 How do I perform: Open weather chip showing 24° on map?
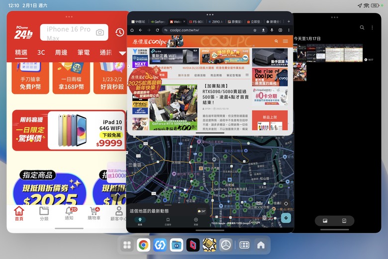coord(201,211)
